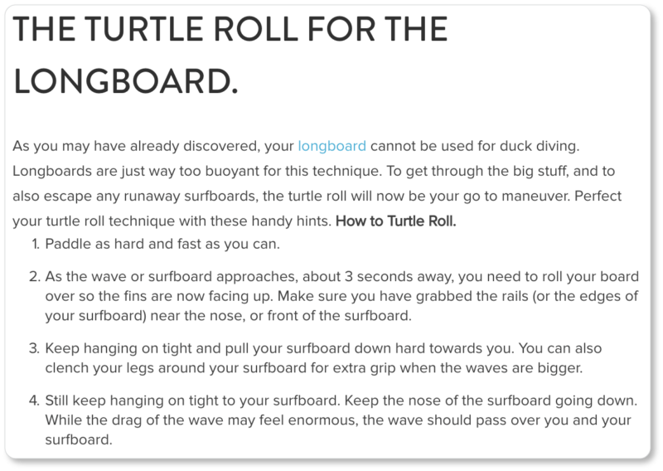
Task: Click the bold How to Turtle Roll text
Action: pos(396,221)
